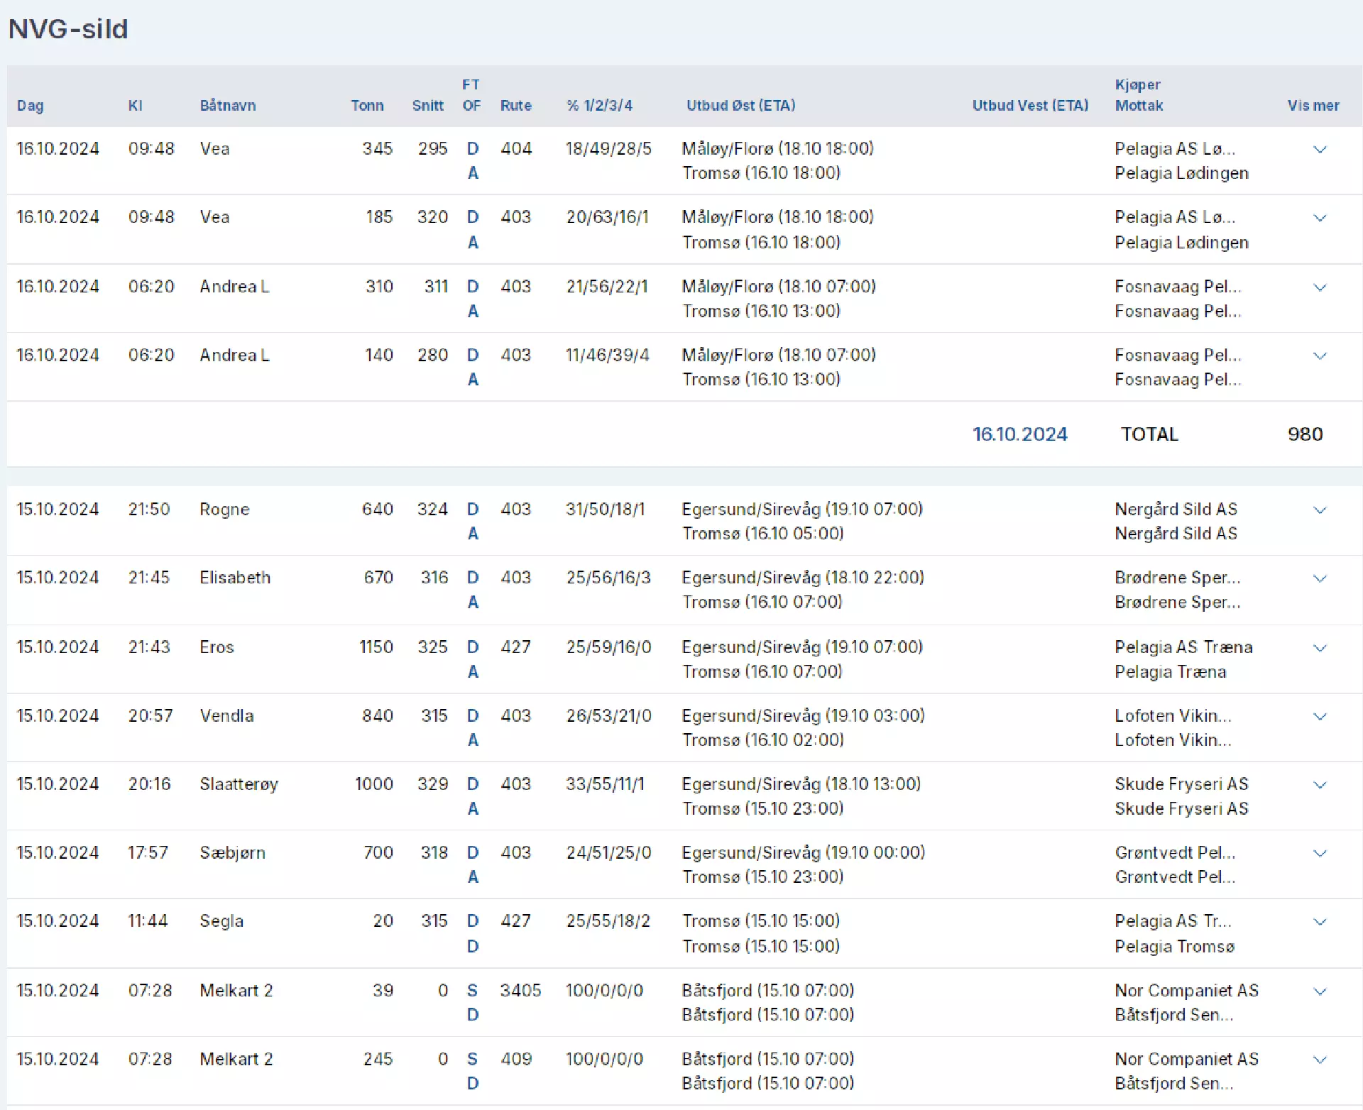Image resolution: width=1363 pixels, height=1110 pixels.
Task: Click buyer Nergård Sild AS in Rogne row
Action: pyautogui.click(x=1176, y=510)
